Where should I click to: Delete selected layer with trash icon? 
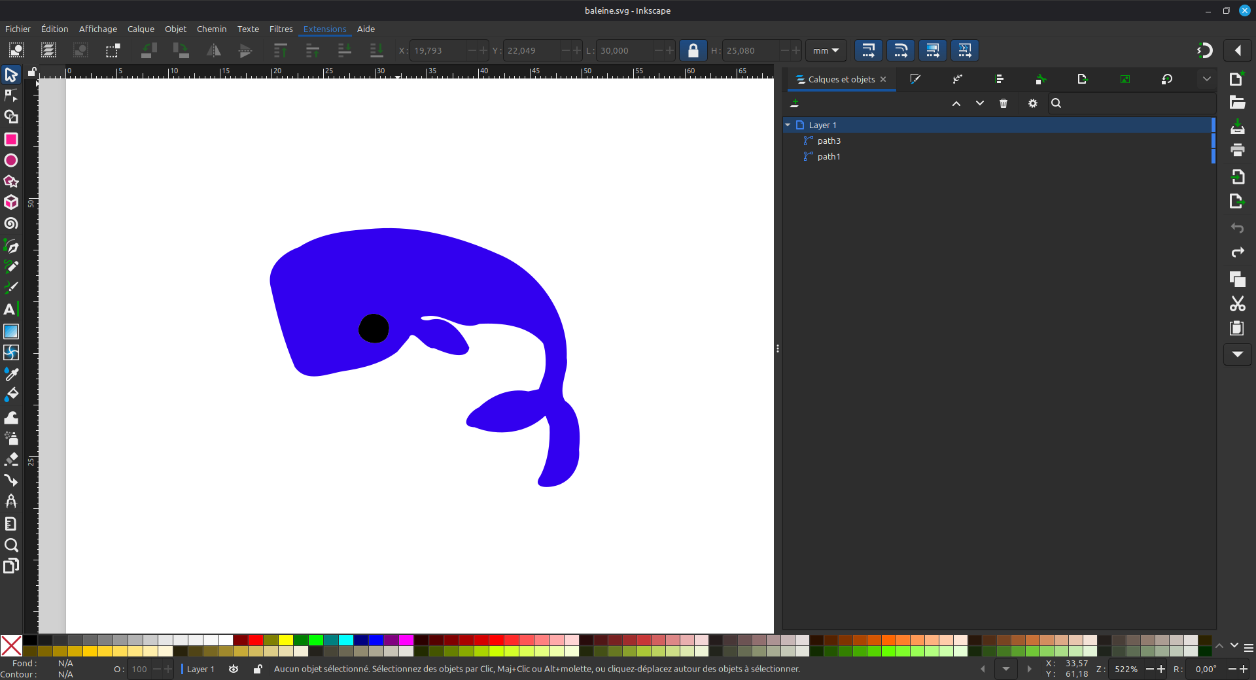click(x=1003, y=103)
